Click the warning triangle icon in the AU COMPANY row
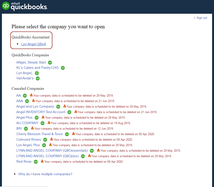 [49, 123]
